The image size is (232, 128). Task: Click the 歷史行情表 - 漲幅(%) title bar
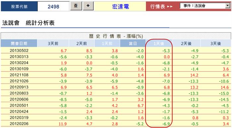[x=116, y=36]
